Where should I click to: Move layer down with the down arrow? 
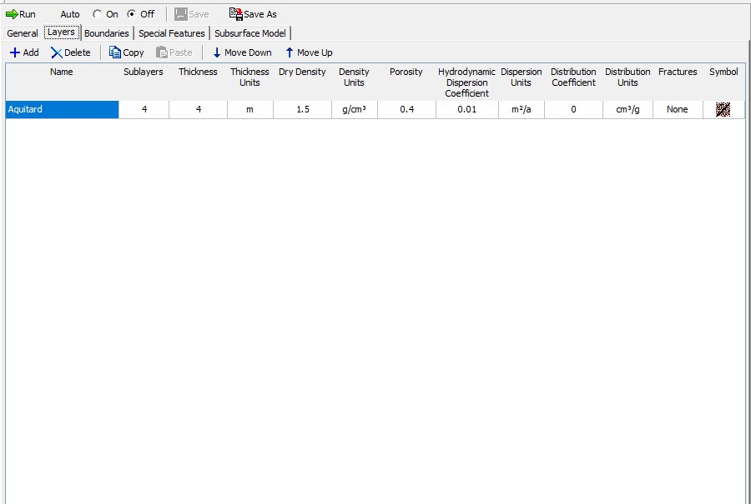(217, 52)
